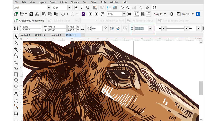Open the Bitmaps menu

75,2
